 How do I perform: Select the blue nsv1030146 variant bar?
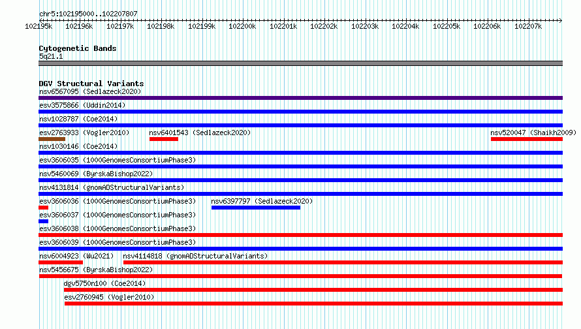coord(300,153)
